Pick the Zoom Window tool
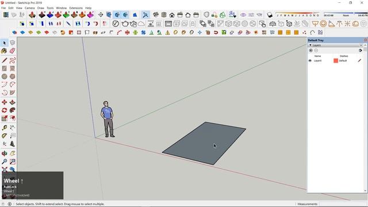 click(x=13, y=162)
